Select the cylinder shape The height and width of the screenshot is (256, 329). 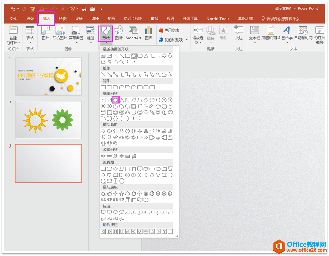(x=170, y=106)
